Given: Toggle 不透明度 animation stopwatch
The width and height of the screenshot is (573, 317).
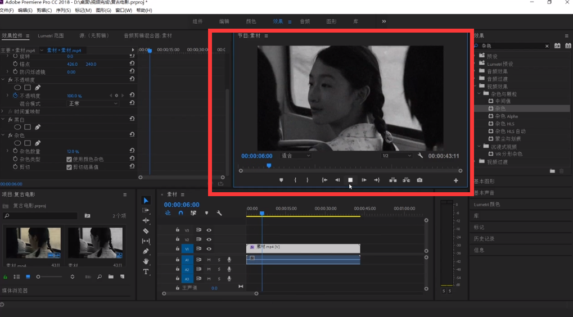Looking at the screenshot, I should tap(15, 96).
